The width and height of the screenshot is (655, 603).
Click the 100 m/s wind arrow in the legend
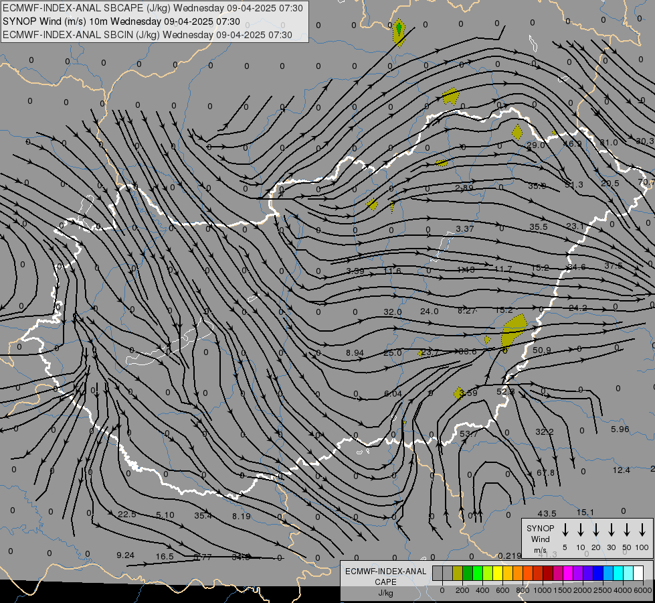[x=642, y=530]
